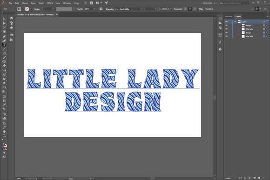Switch to the Libraries tab
270x180 pixels.
(x=229, y=17)
